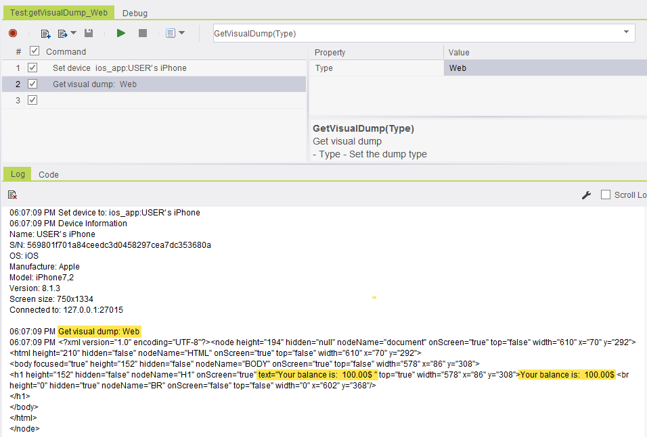This screenshot has width=647, height=437.
Task: Uncheck the Set device command checkbox
Action: pos(32,68)
